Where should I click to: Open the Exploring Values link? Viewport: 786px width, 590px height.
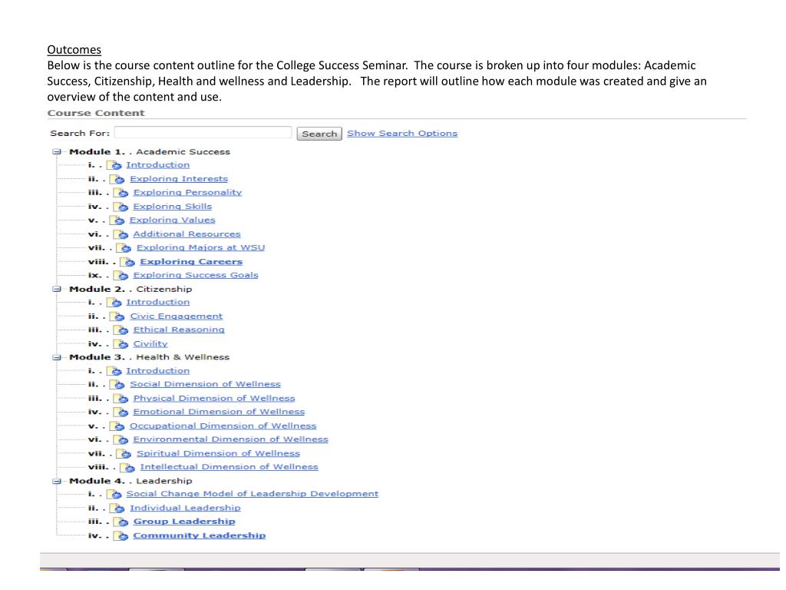tap(173, 220)
